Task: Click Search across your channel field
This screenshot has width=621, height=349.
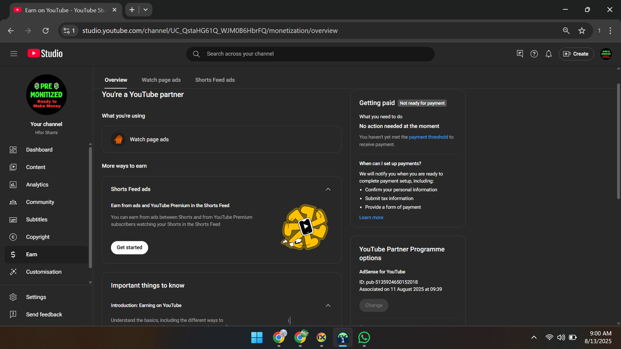Action: (310, 54)
